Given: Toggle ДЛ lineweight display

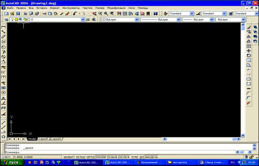Looking at the screenshot, I should 142,157.
